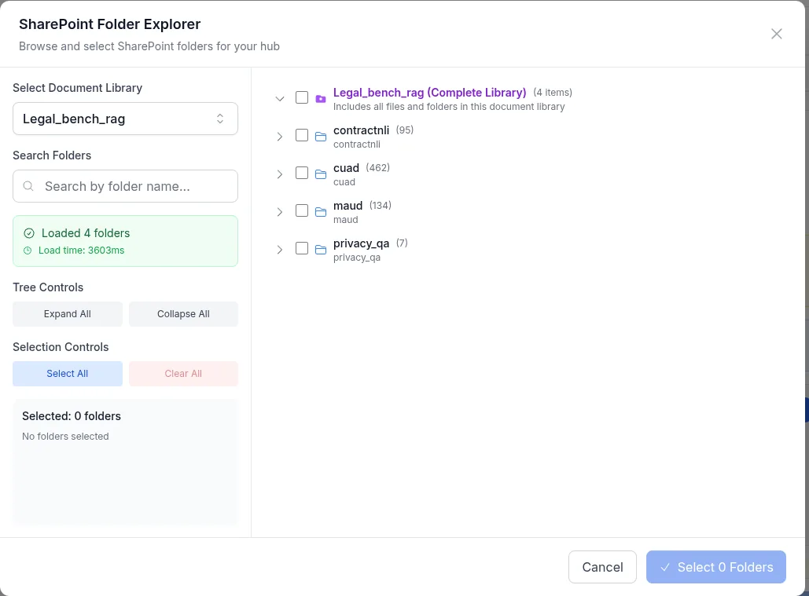Select the maud tree row name
Screen dimensions: 809x596
coord(348,206)
